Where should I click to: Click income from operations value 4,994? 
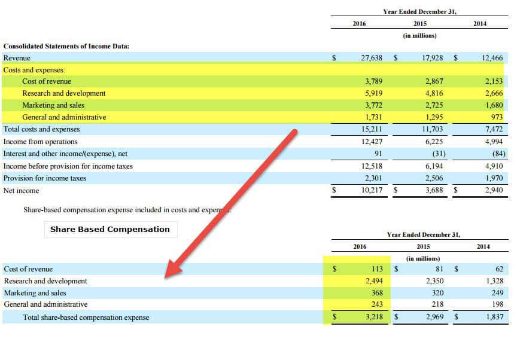[494, 142]
